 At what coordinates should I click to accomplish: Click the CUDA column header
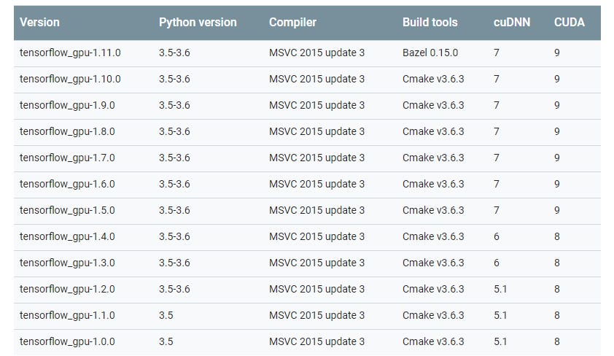click(x=569, y=23)
